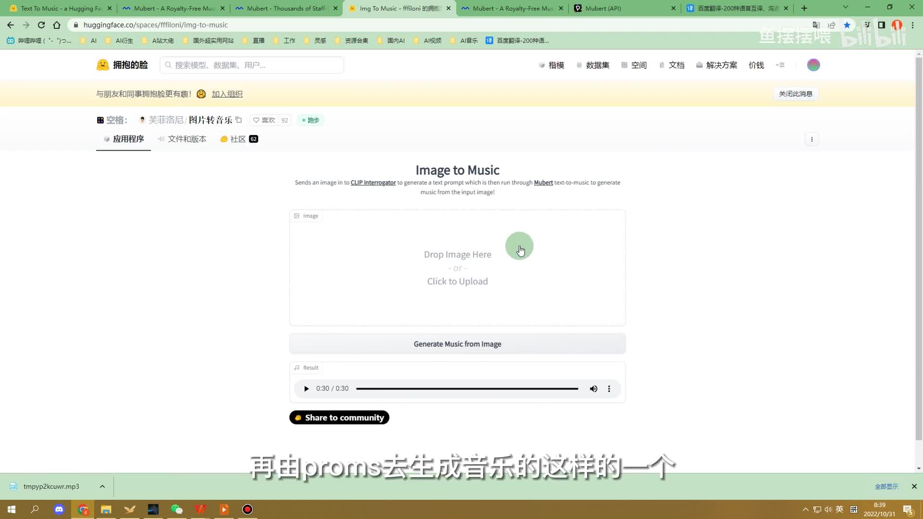The image size is (923, 519).
Task: Open audio player more options menu
Action: (609, 388)
